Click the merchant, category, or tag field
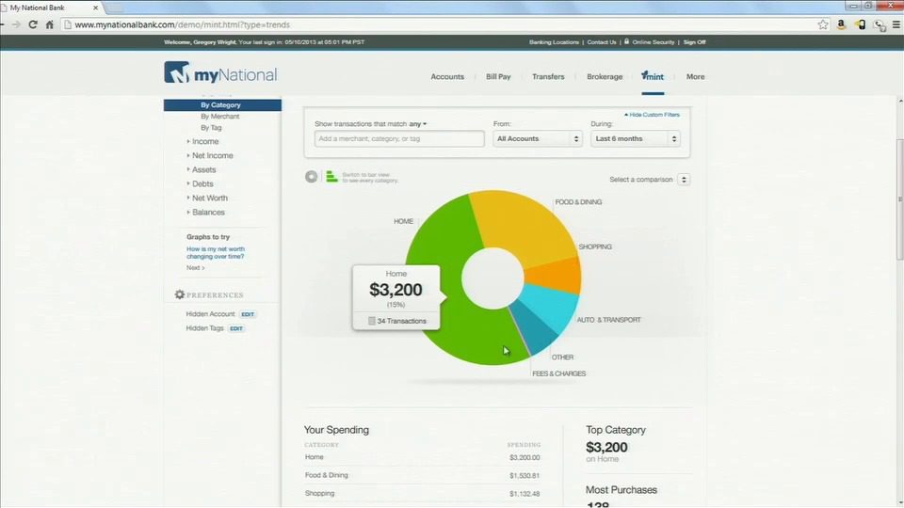The height and width of the screenshot is (508, 904). pos(399,139)
